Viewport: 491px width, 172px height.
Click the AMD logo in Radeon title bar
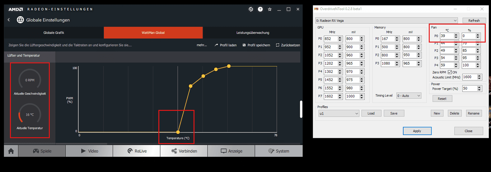pyautogui.click(x=16, y=9)
